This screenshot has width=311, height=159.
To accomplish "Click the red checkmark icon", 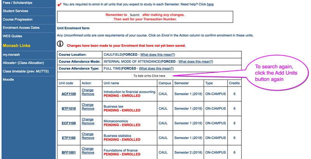I will coord(59,5).
